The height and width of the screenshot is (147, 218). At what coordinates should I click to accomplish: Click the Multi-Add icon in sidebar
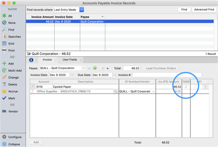pyautogui.click(x=4, y=70)
